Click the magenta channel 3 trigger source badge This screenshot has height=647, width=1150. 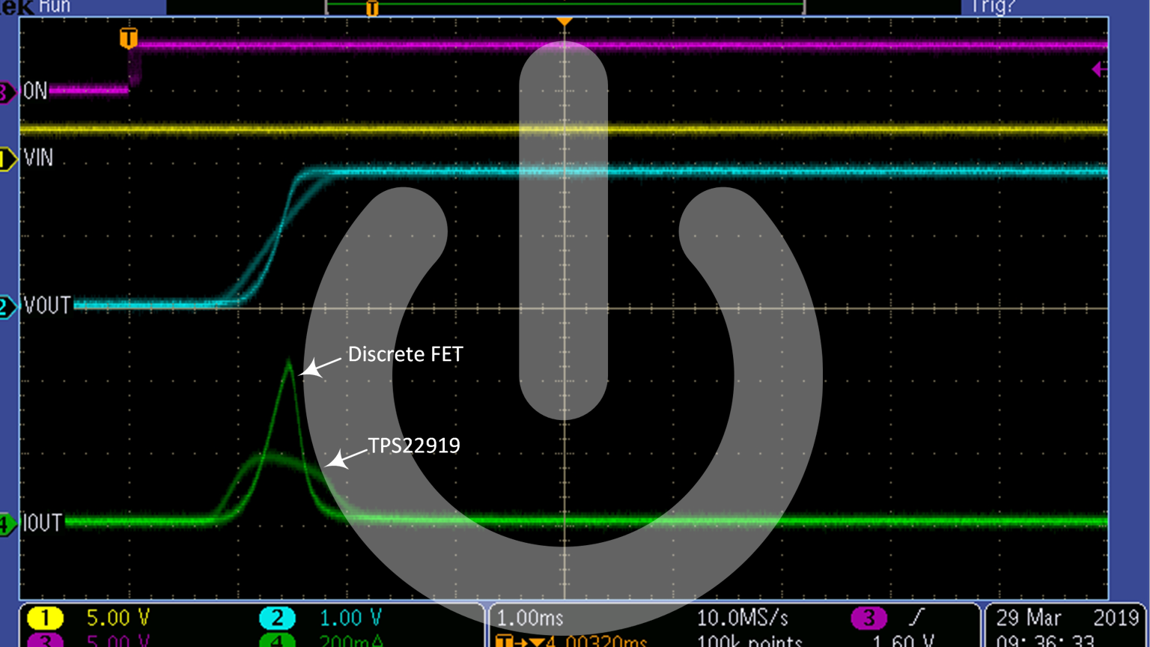868,619
